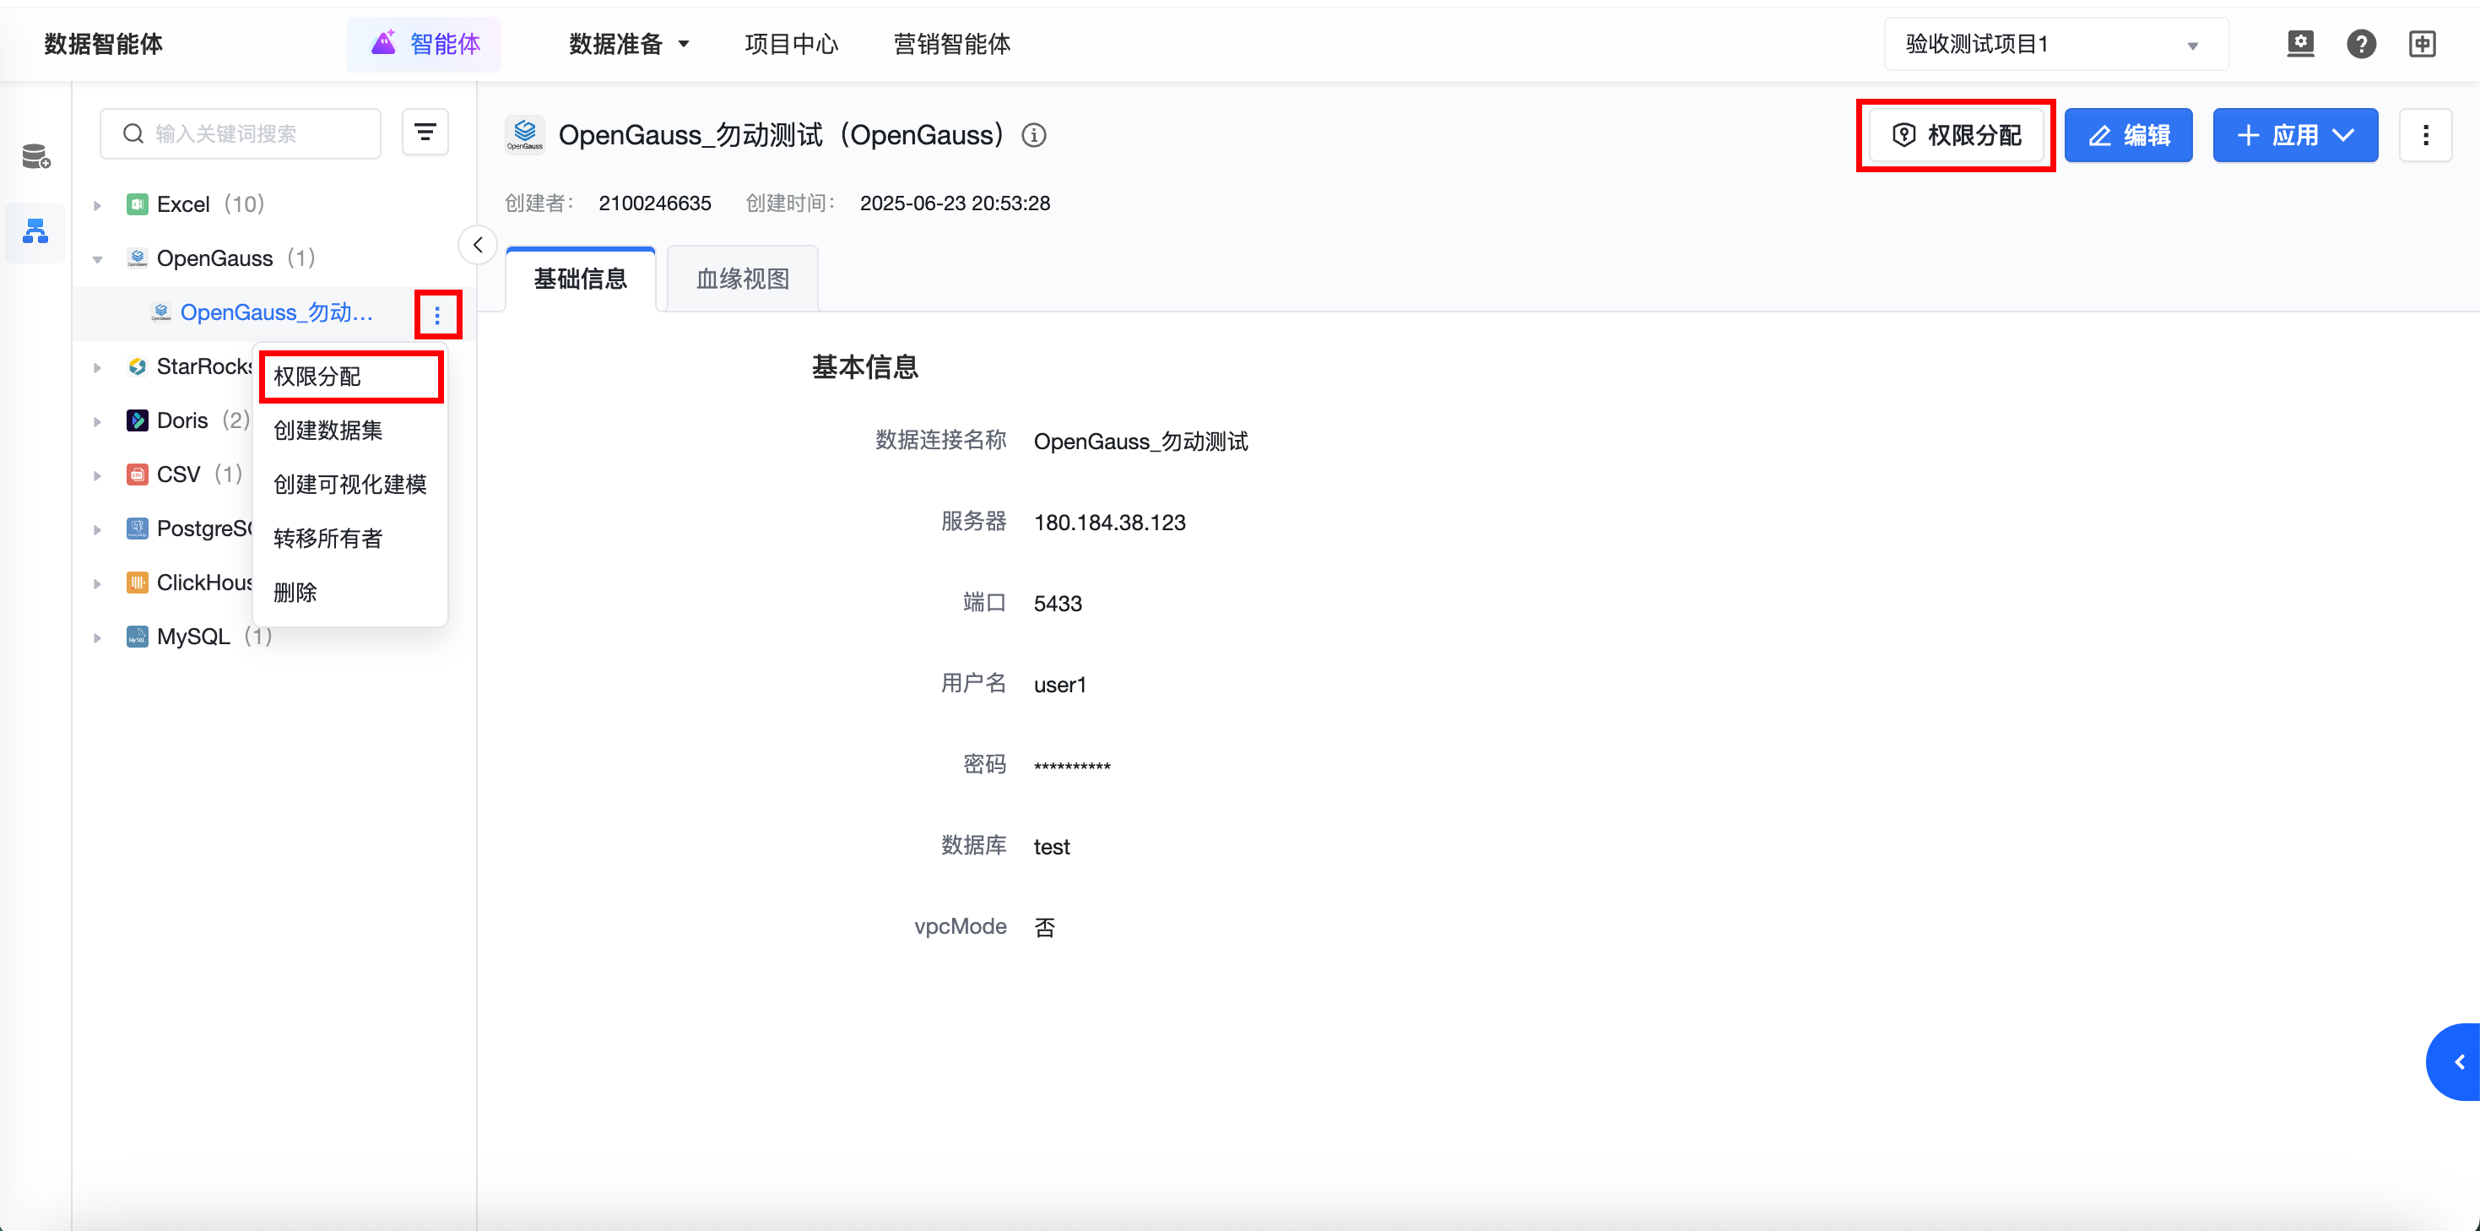The image size is (2480, 1231).
Task: Click the 编辑 button
Action: tap(2128, 136)
